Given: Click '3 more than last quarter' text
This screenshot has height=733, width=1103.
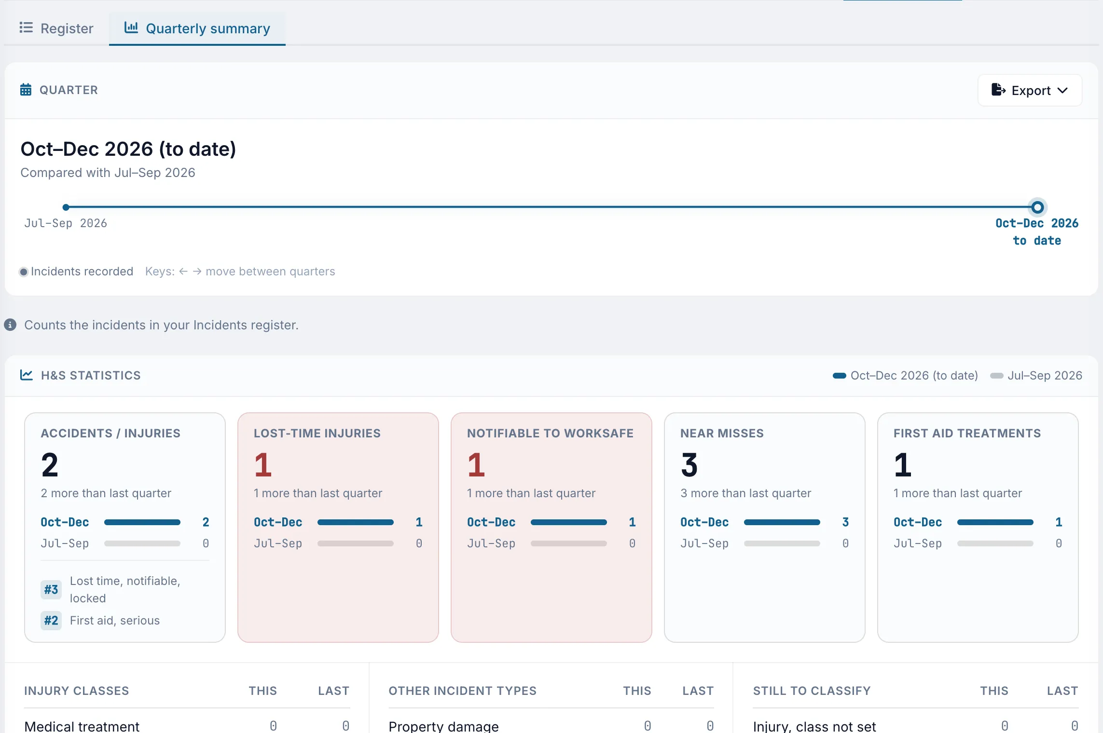Looking at the screenshot, I should click(745, 493).
